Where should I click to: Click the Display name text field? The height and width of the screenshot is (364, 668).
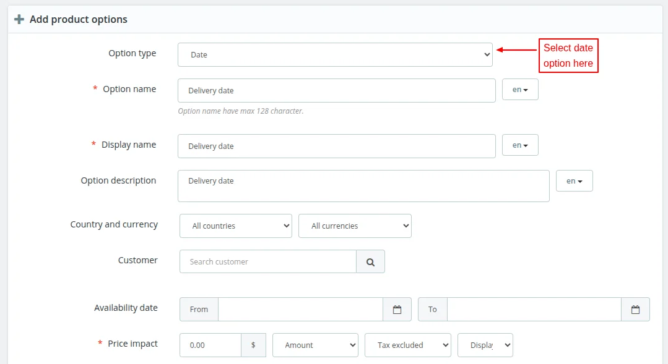[x=336, y=146]
